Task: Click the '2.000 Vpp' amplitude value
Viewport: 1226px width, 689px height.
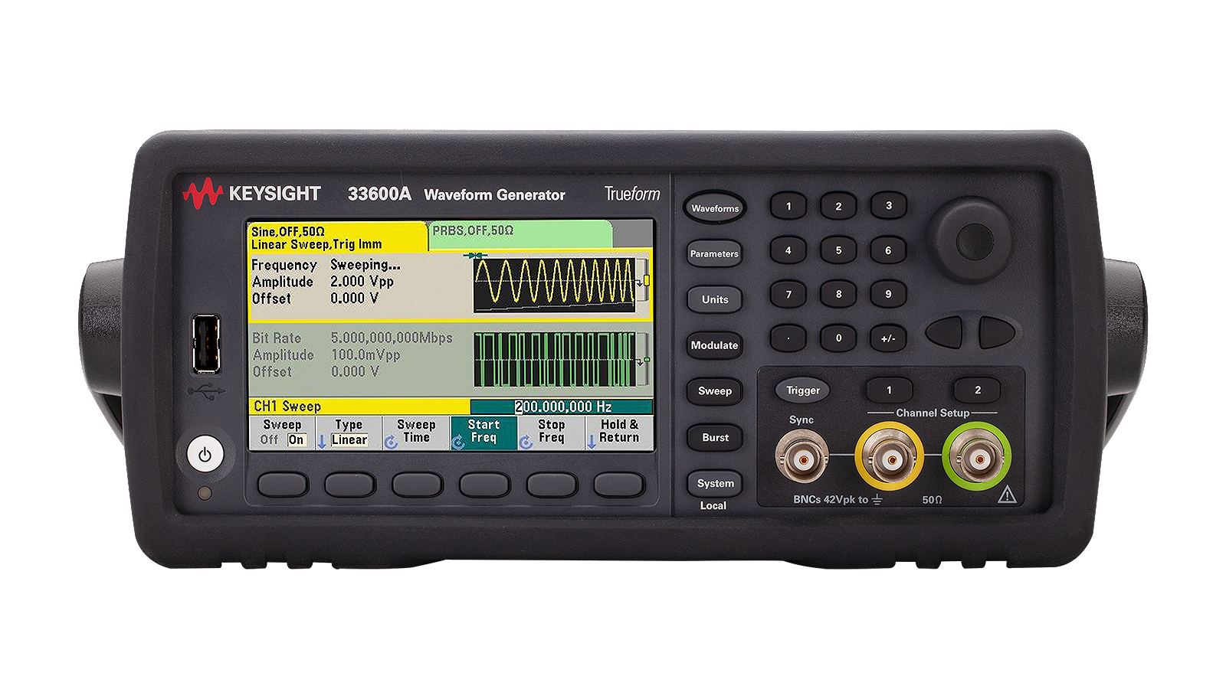Action: (362, 282)
